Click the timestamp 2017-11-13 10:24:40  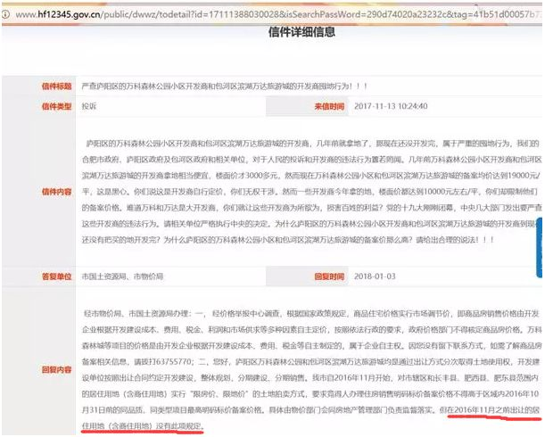coord(391,106)
